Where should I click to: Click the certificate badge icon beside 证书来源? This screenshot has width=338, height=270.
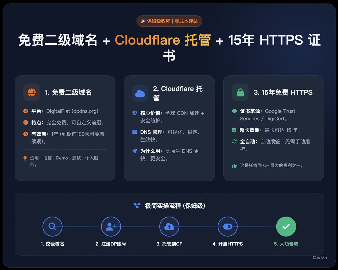pyautogui.click(x=234, y=111)
